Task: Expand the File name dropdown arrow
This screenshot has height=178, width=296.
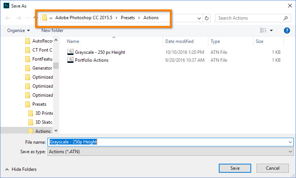Action: 290,142
